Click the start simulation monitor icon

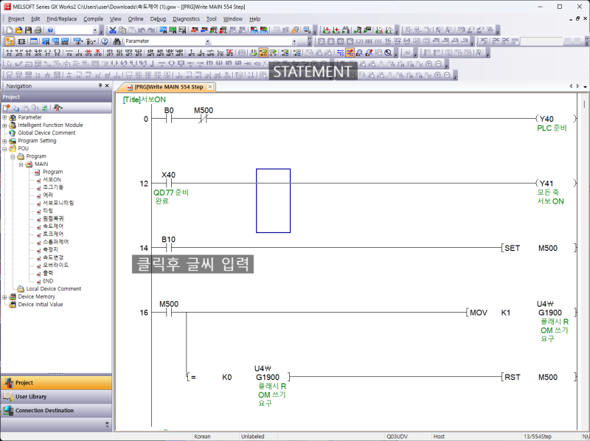(x=307, y=30)
